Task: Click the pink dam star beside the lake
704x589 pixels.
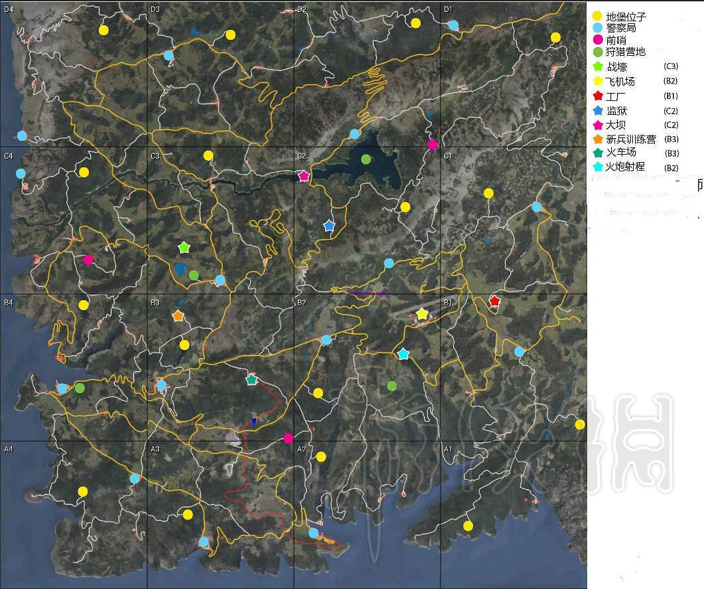Action: click(x=304, y=176)
